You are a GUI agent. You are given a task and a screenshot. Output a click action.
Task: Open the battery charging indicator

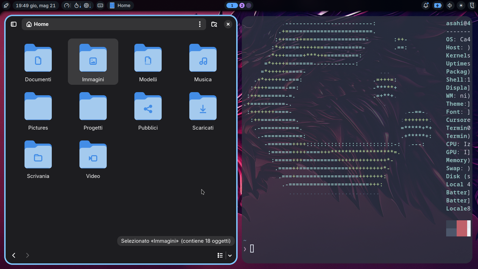pyautogui.click(x=438, y=6)
